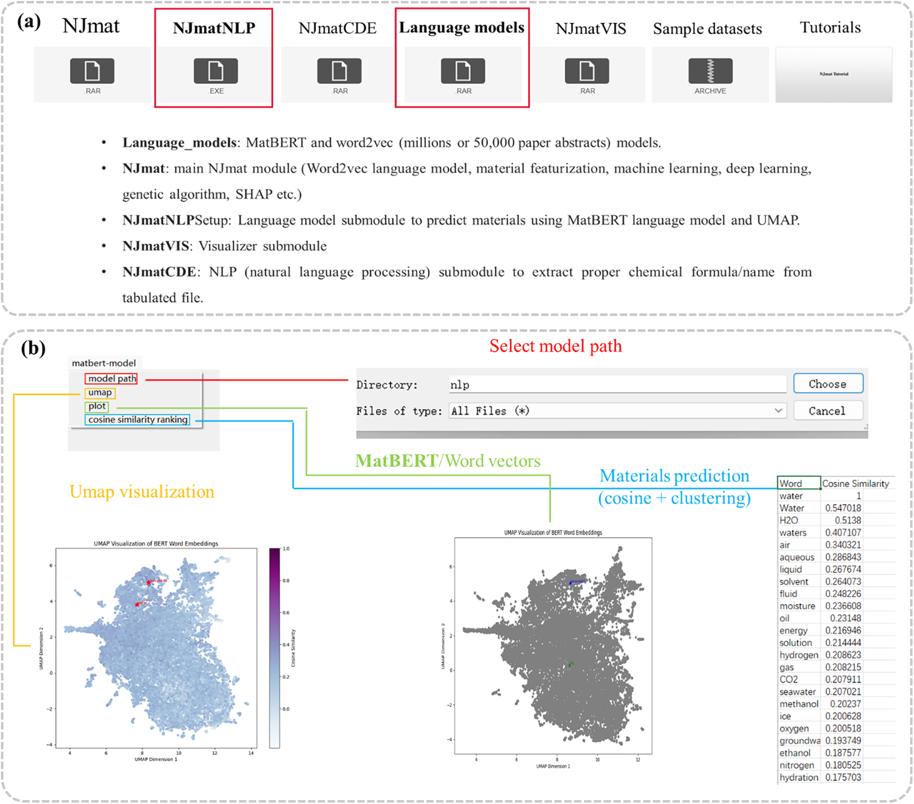914x804 pixels.
Task: Select model path in the matbert-model menu
Action: (111, 378)
